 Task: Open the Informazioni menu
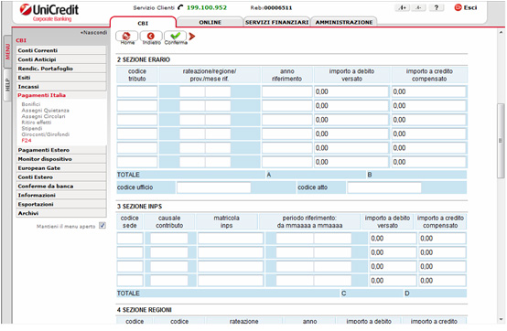pyautogui.click(x=61, y=195)
